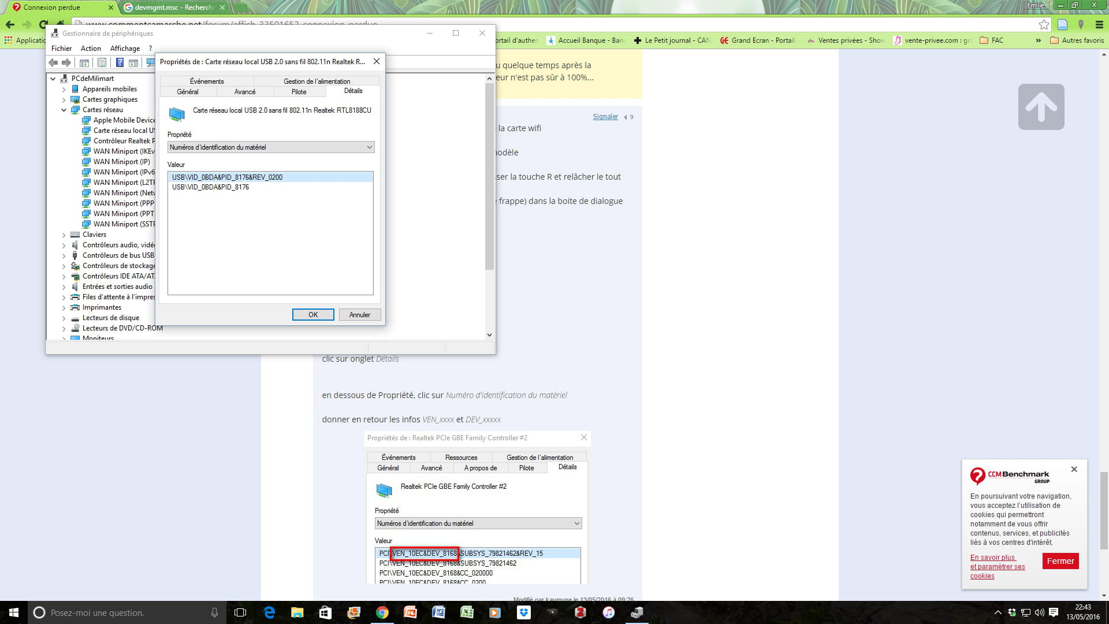Screen dimensions: 1109x624
Task: Expand Appareils mobiles category
Action: (x=64, y=90)
